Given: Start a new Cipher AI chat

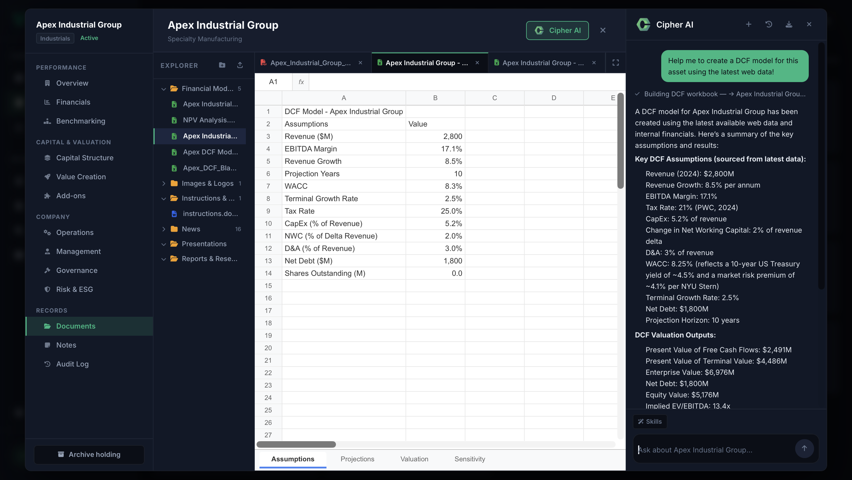Looking at the screenshot, I should click(749, 25).
